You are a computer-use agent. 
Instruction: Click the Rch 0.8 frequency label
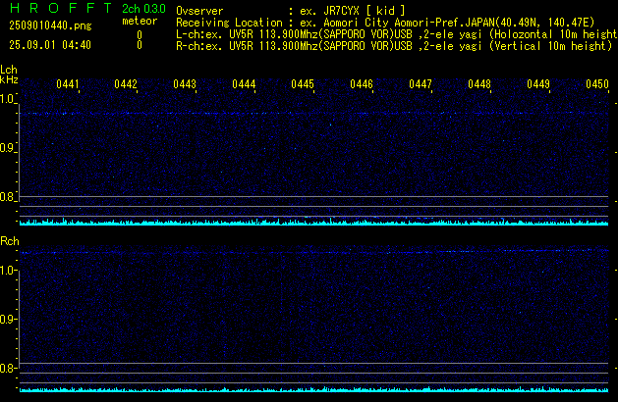7,368
